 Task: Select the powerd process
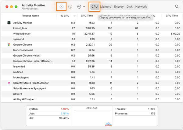[x=91, y=94]
